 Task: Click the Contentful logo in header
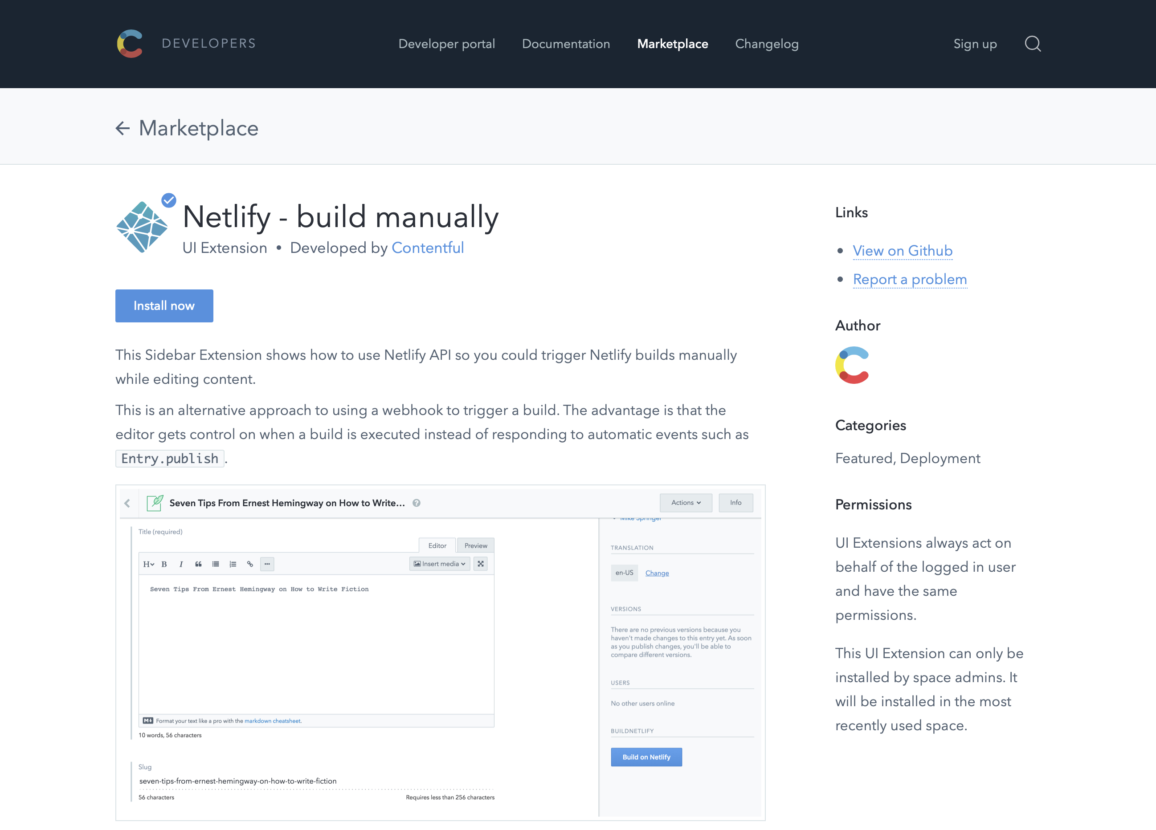(130, 44)
